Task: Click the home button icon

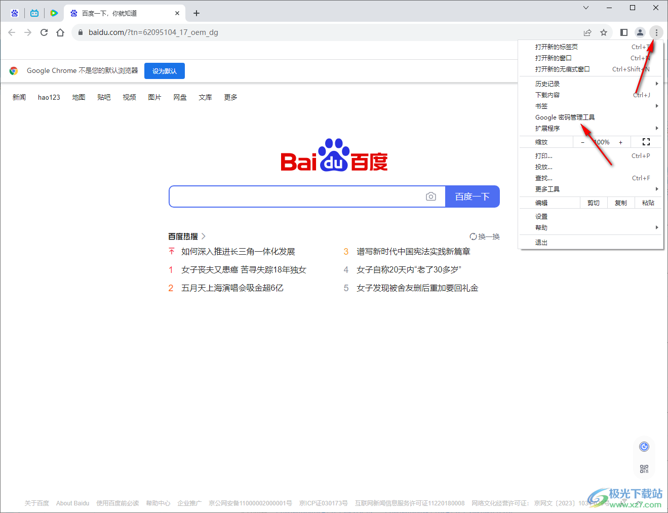Action: 60,32
